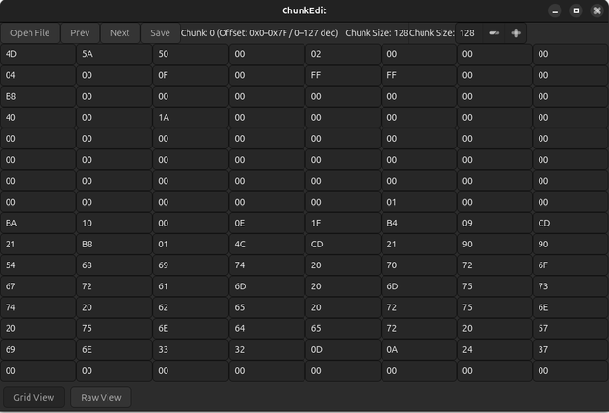The image size is (609, 413).
Task: Select the carriage return byte 0D
Action: click(343, 349)
